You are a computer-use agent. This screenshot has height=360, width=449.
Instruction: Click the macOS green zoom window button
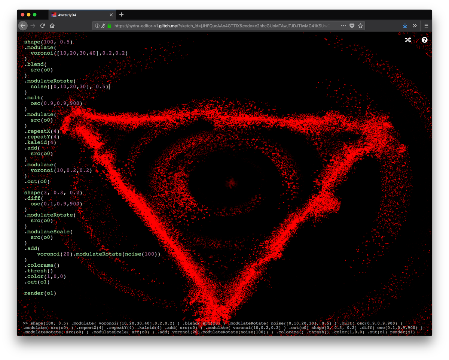[35, 15]
